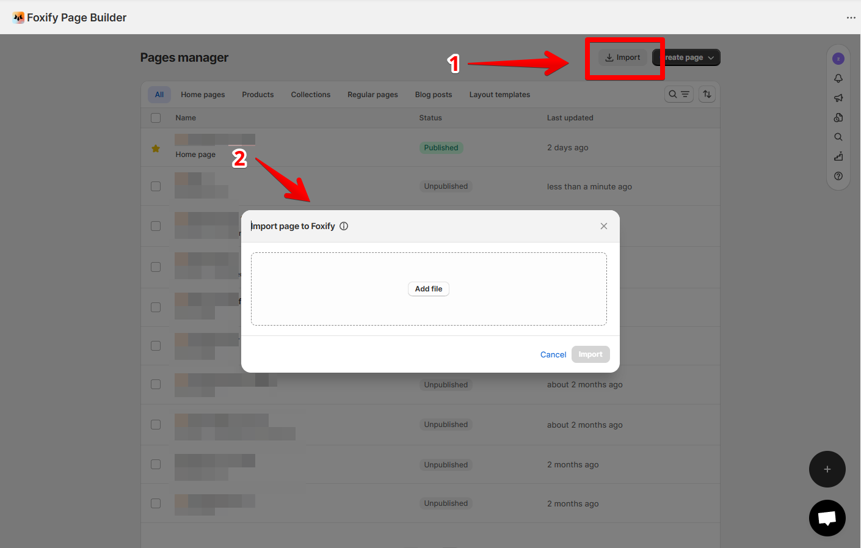Tick the select-all checkbox in the table header

click(156, 118)
